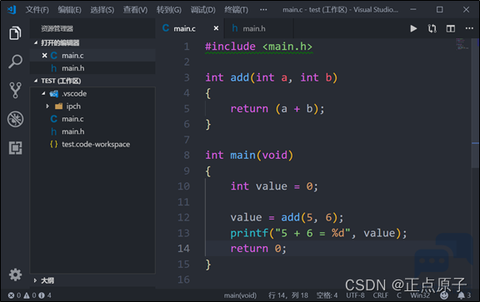Show more menus via title bar ellipsis
480x302 pixels.
tap(263, 10)
